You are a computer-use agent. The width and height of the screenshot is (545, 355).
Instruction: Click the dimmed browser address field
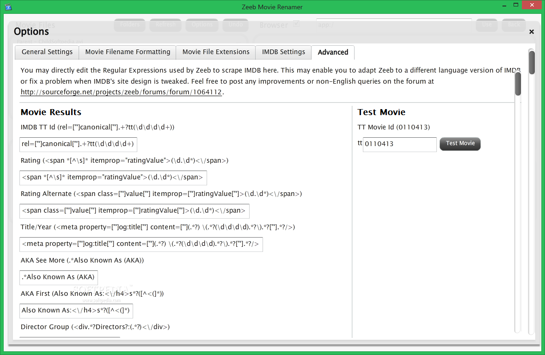click(x=394, y=25)
